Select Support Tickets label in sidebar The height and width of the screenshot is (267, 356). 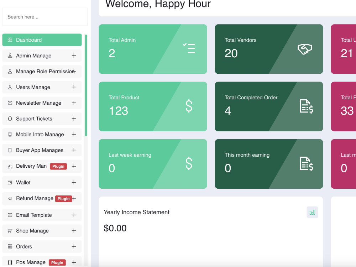coord(34,119)
